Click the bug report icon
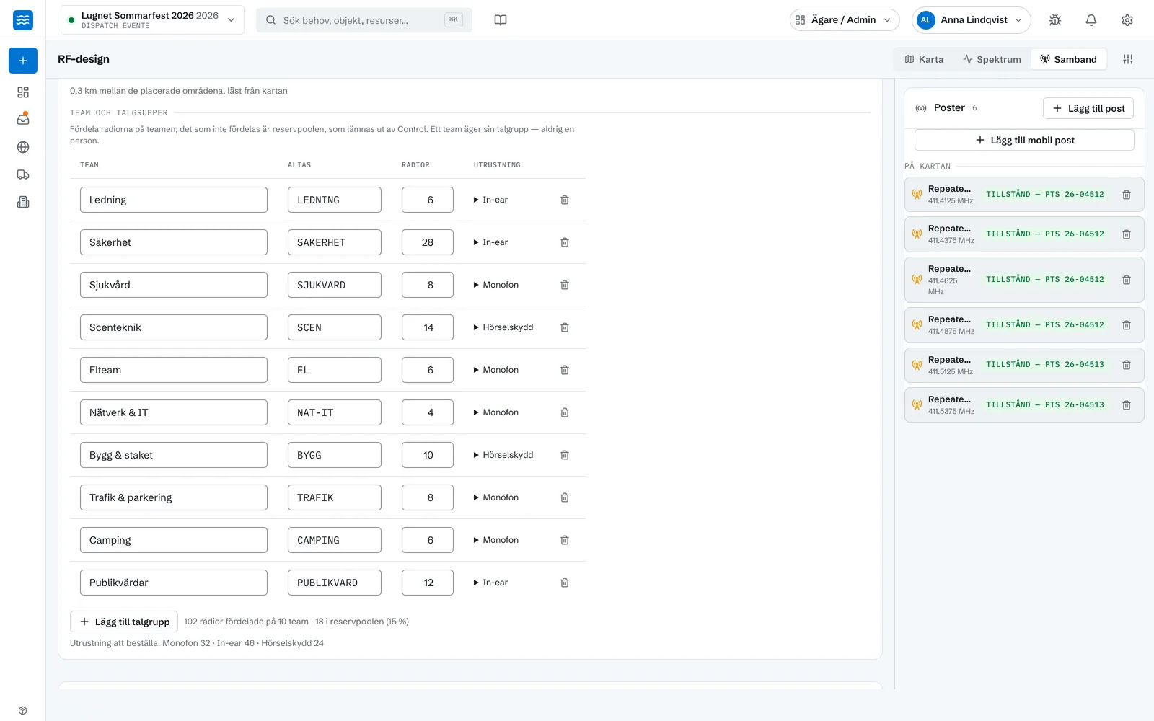1154x721 pixels. [1055, 20]
